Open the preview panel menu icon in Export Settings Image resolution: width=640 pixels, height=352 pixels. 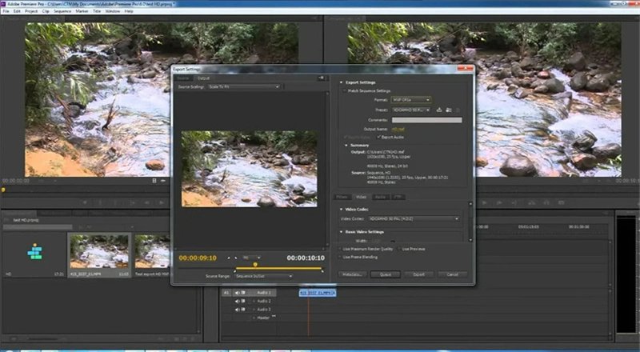322,78
